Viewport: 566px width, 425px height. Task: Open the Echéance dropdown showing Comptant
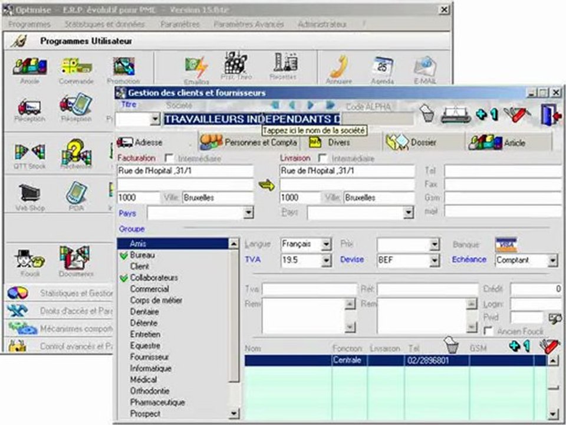(x=552, y=260)
